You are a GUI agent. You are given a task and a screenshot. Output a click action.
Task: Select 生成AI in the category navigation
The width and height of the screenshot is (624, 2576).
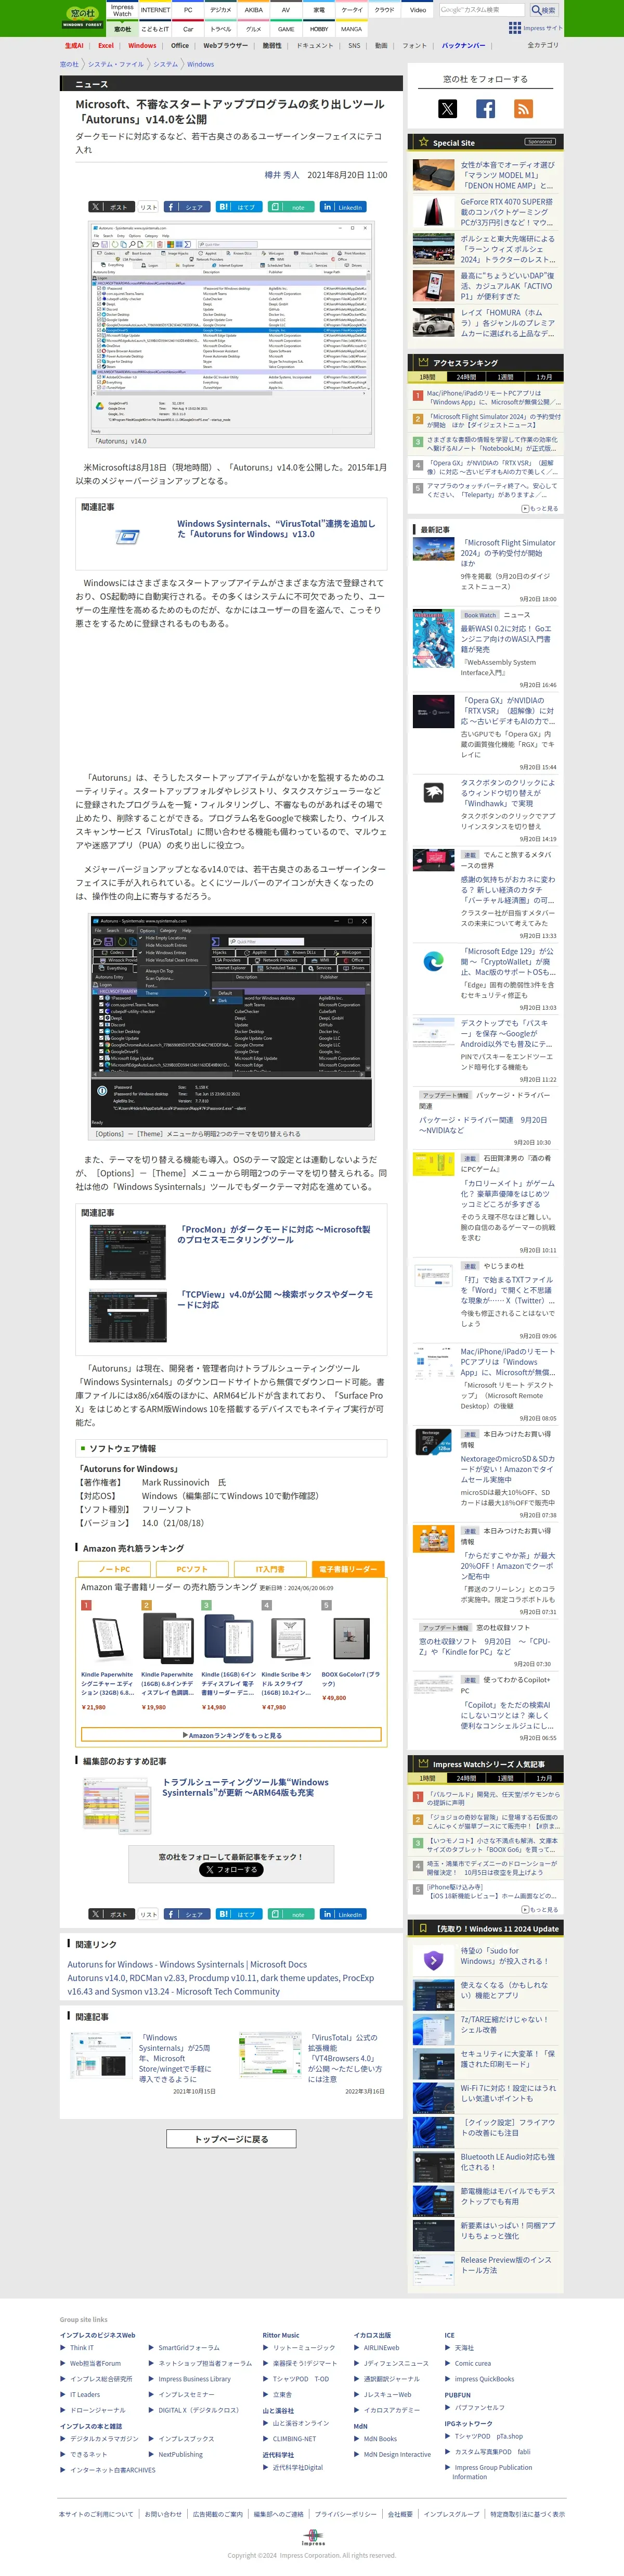(x=74, y=45)
